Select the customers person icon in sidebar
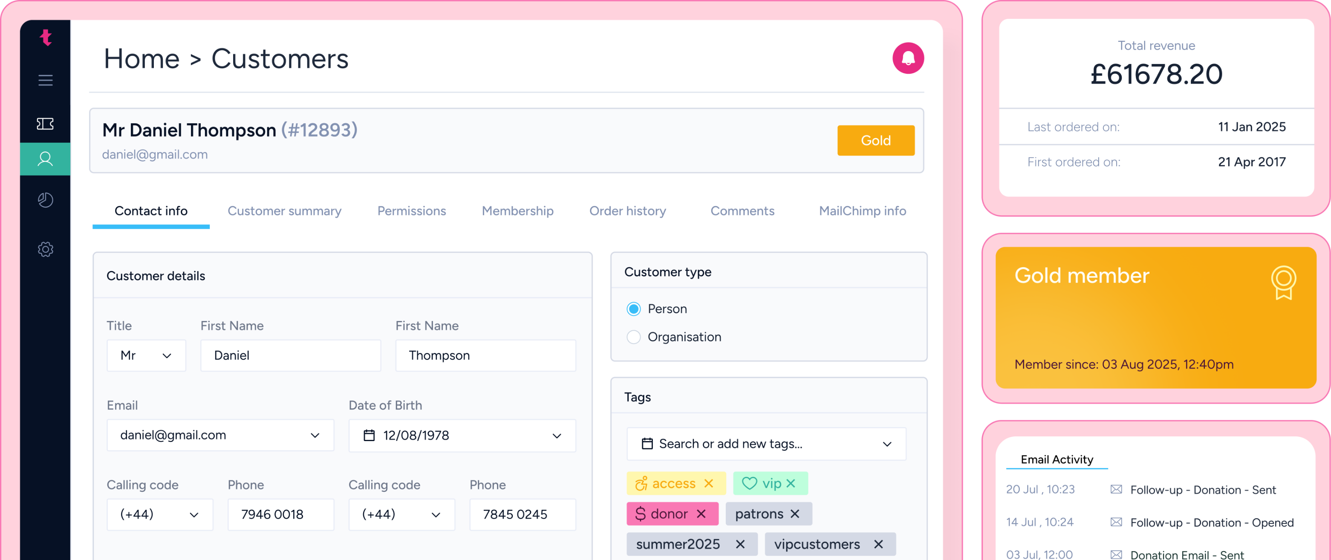Viewport: 1331px width, 560px height. (x=46, y=159)
